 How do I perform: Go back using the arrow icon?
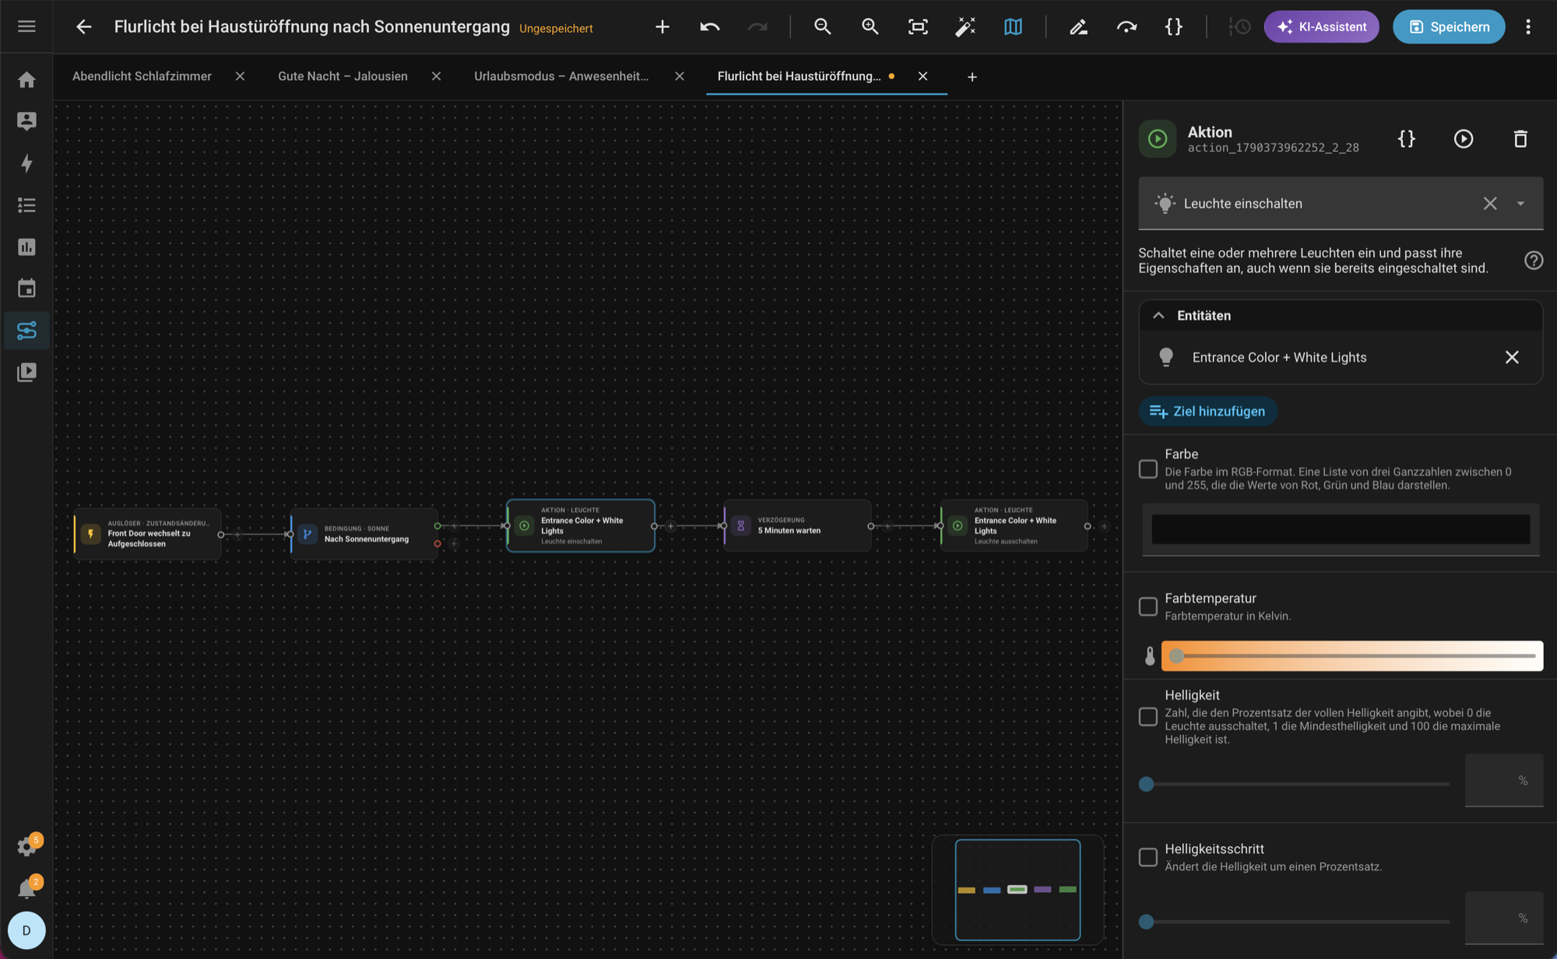click(84, 26)
